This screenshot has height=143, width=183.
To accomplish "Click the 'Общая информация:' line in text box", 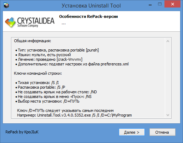I will [x=32, y=41].
